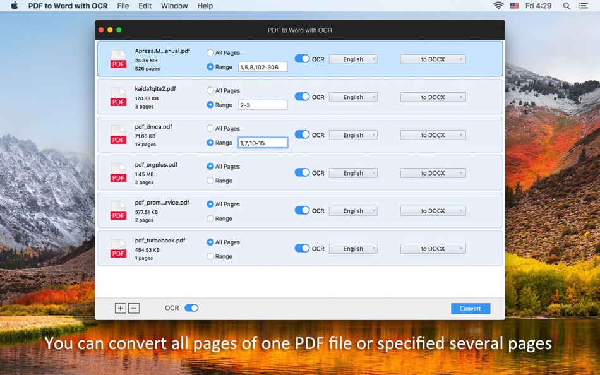Open to DOCX format dropdown for Apress.M...anual.pdf
The width and height of the screenshot is (600, 375).
point(433,59)
